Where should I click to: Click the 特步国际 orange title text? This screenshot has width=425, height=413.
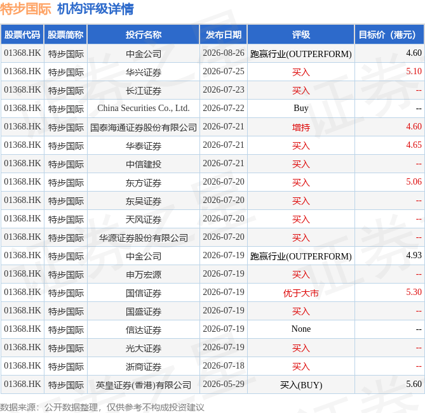coord(25,9)
